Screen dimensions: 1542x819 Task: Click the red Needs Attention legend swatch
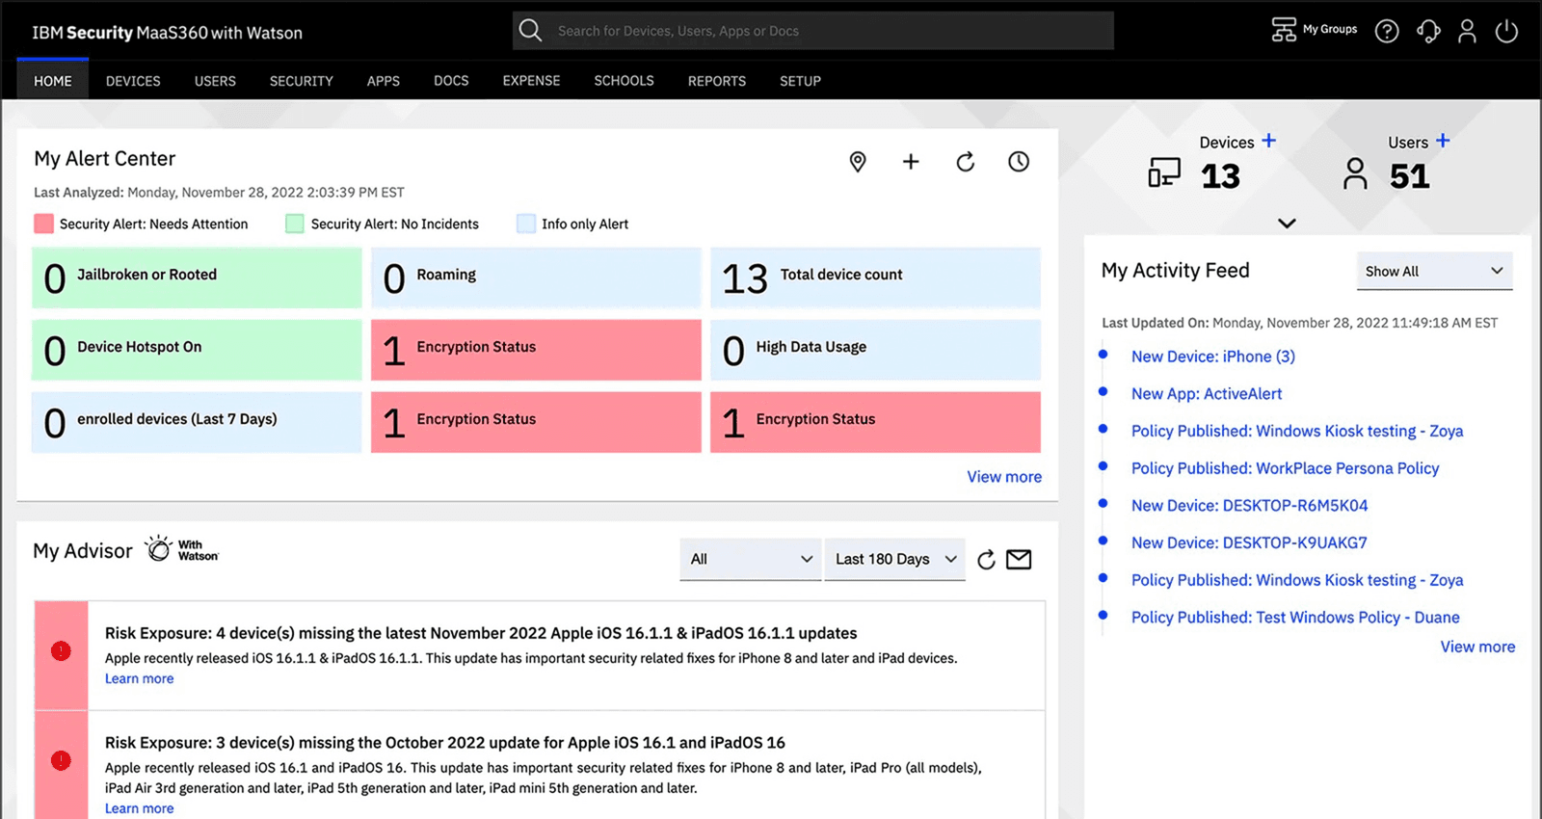point(43,224)
